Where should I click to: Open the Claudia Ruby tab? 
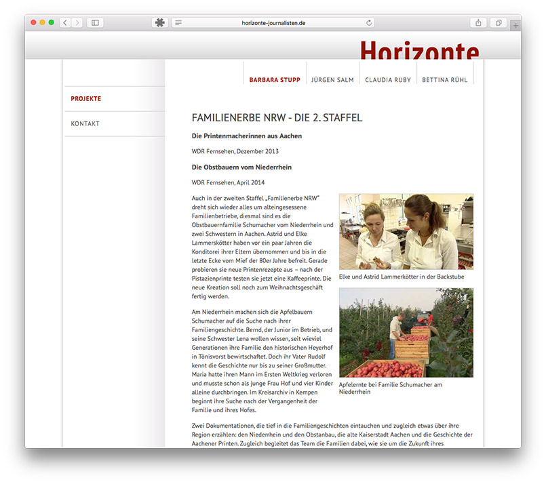pos(388,80)
